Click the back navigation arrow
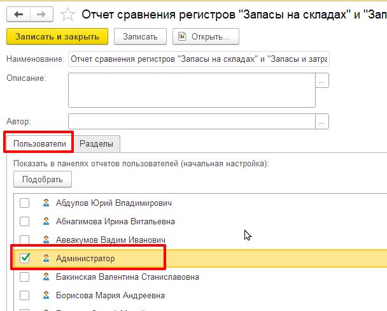This screenshot has height=311, width=387. click(x=19, y=13)
